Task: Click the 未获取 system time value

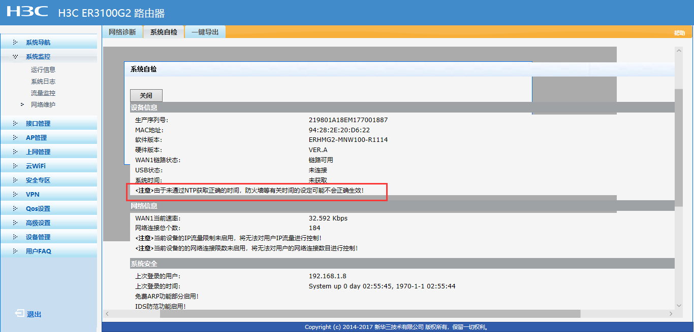Action: coord(318,180)
